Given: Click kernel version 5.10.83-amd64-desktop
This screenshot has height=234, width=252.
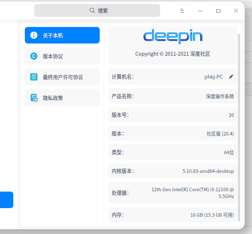Looking at the screenshot, I should point(208,171).
